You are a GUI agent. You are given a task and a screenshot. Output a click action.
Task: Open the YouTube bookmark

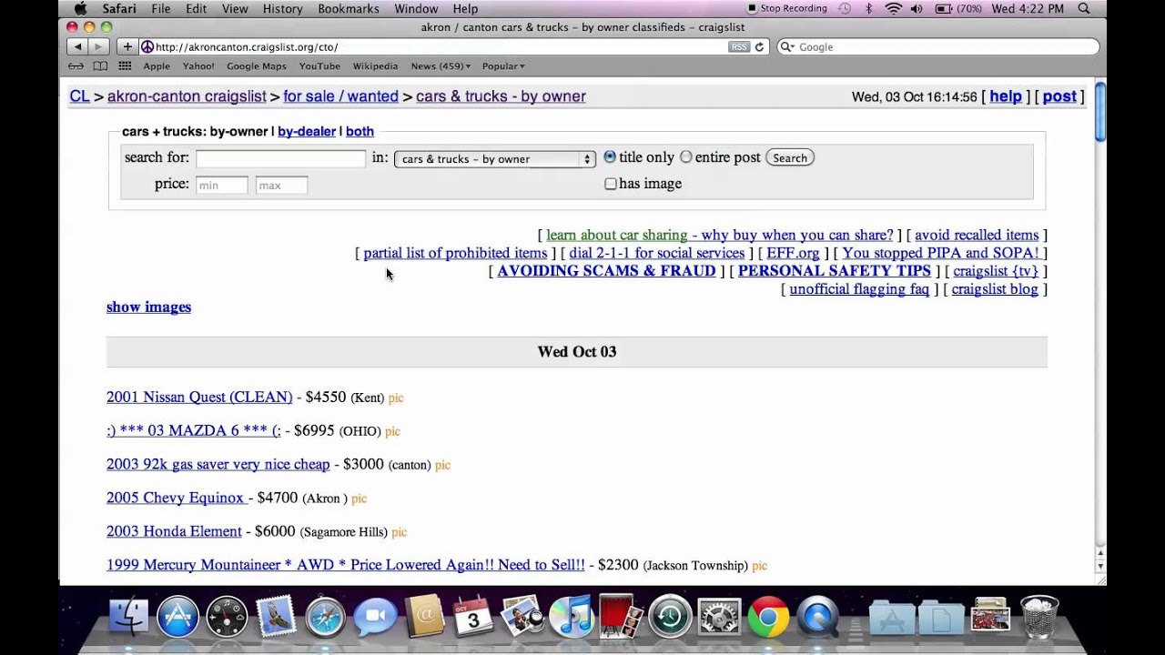pos(319,66)
